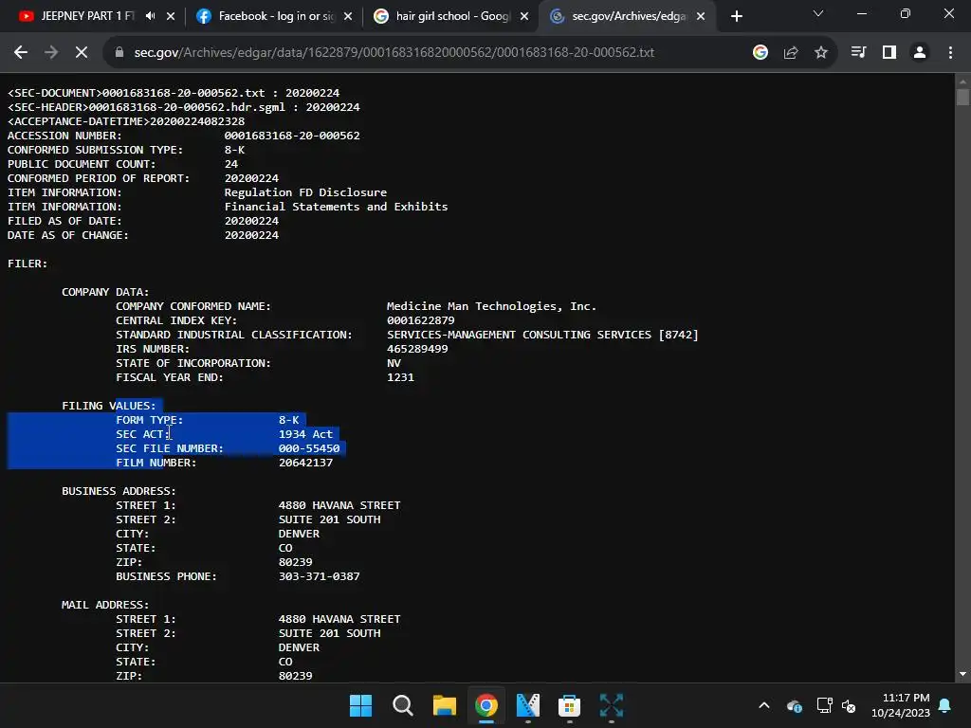Click Regulation FD Disclosure text
The image size is (971, 728).
click(305, 192)
